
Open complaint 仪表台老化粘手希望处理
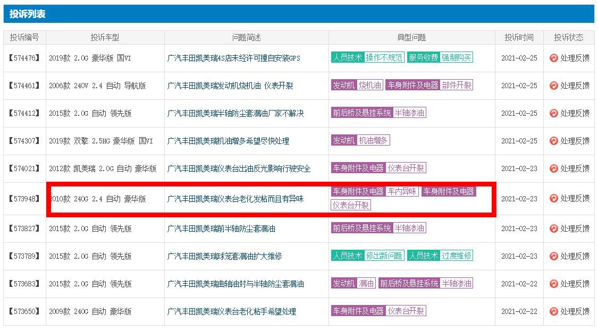point(232,311)
